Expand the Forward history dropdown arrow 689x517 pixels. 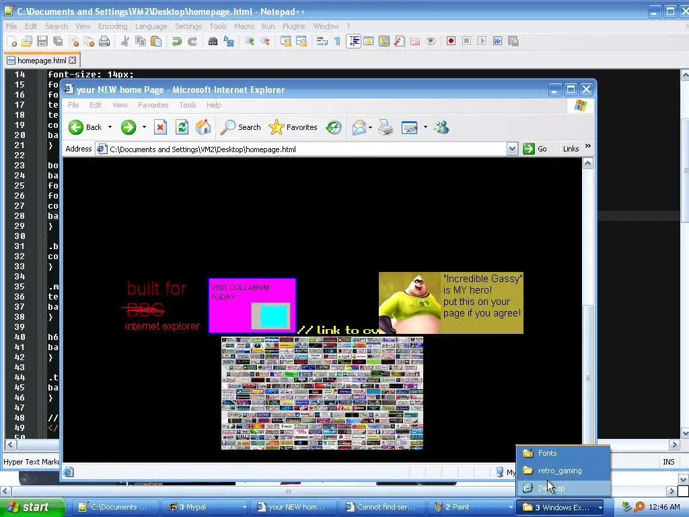pyautogui.click(x=144, y=127)
